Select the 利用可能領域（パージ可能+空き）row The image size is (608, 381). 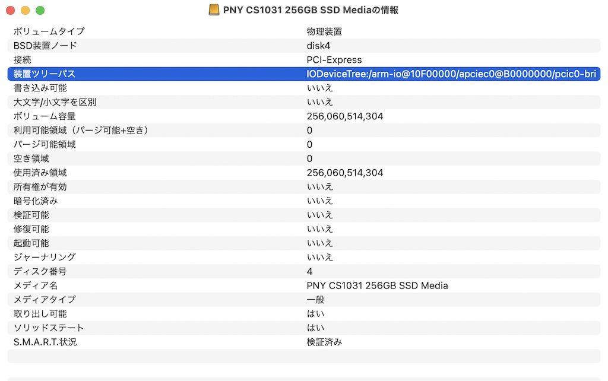pos(304,130)
